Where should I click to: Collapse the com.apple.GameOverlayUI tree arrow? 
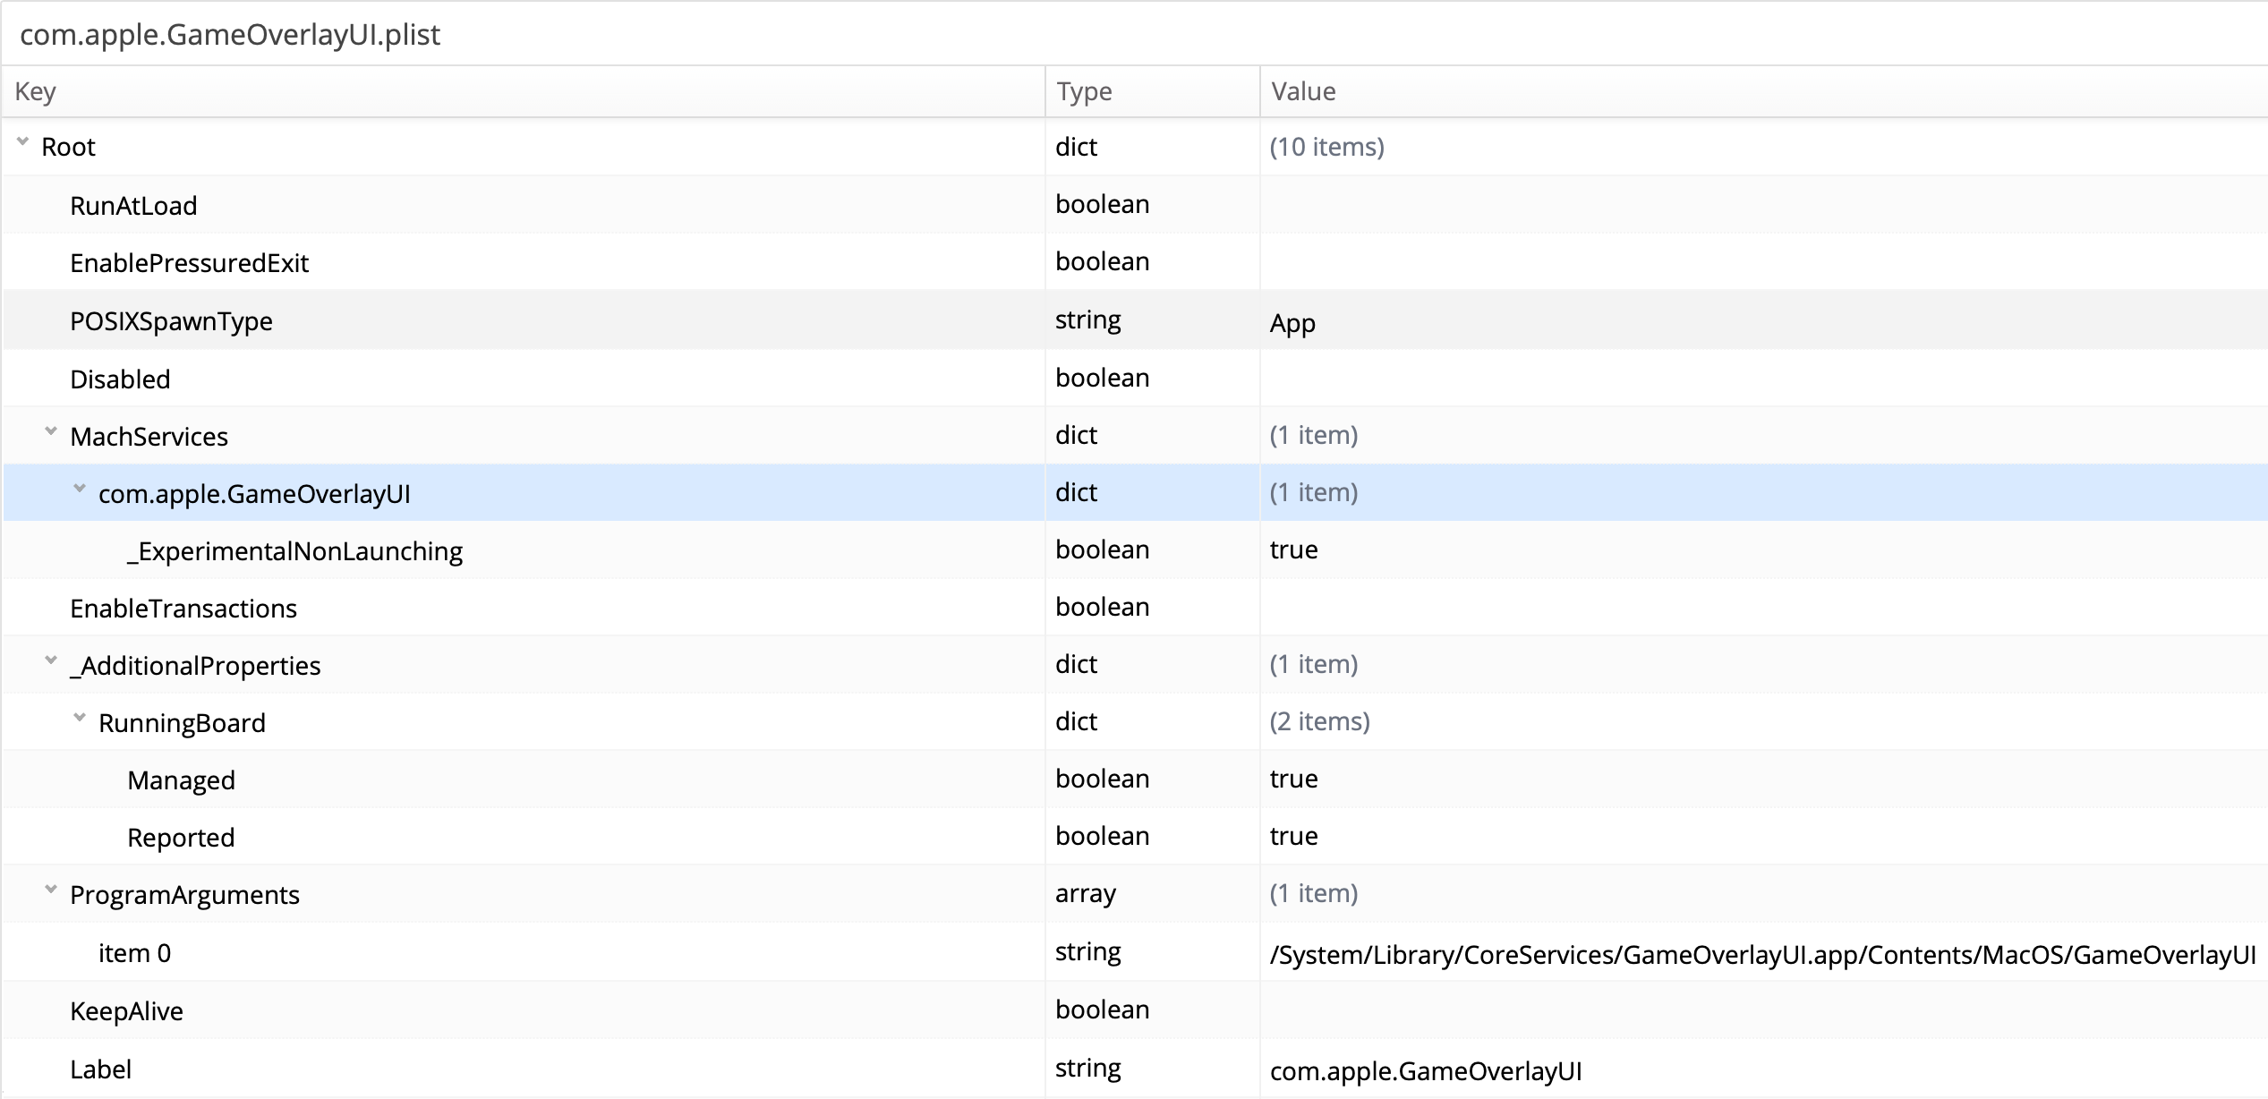coord(80,490)
